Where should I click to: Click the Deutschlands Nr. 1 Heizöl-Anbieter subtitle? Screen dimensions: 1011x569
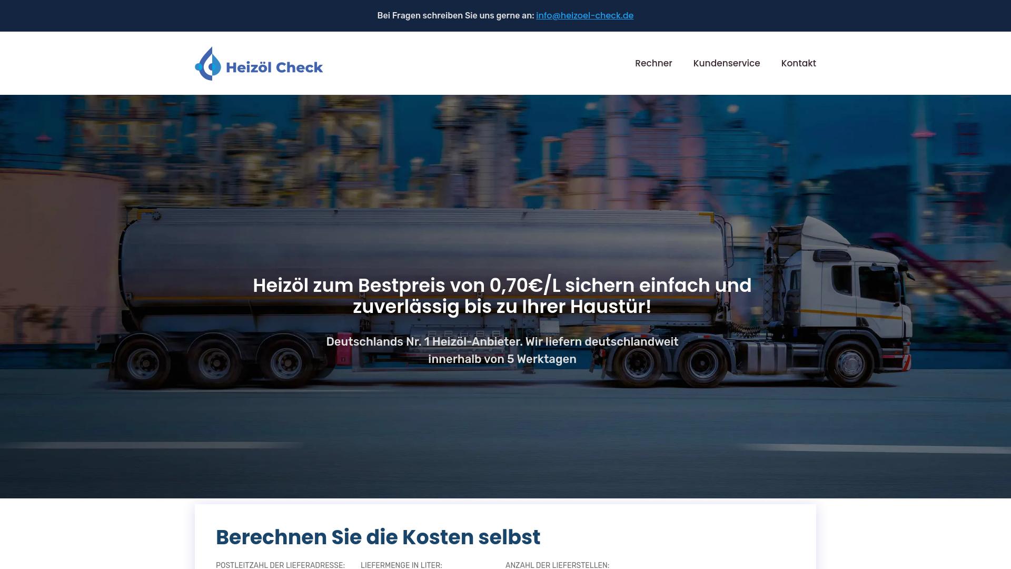pyautogui.click(x=502, y=350)
